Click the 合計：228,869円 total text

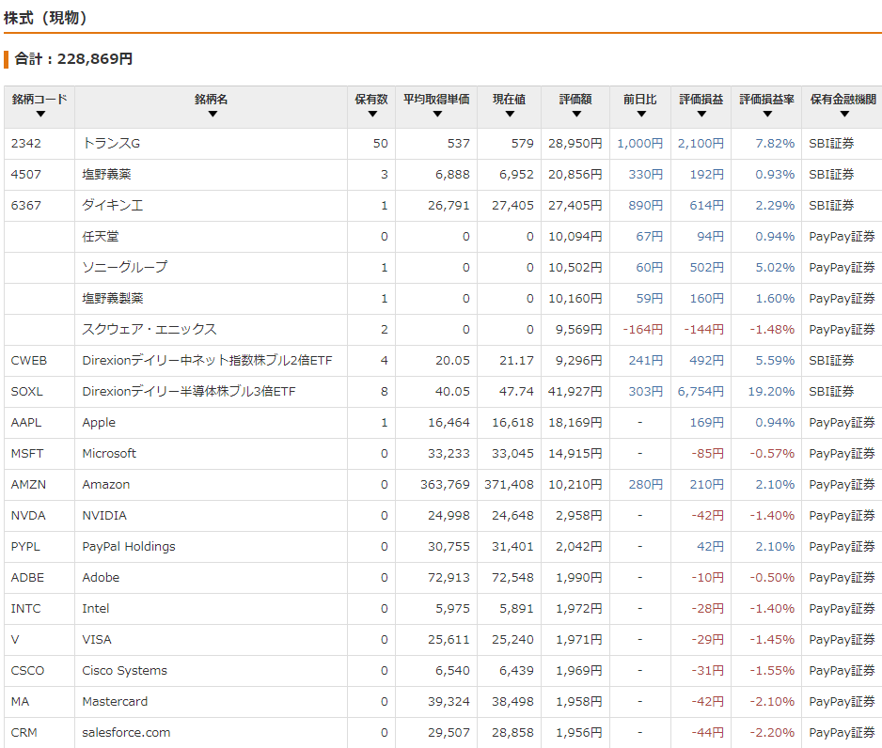click(73, 58)
